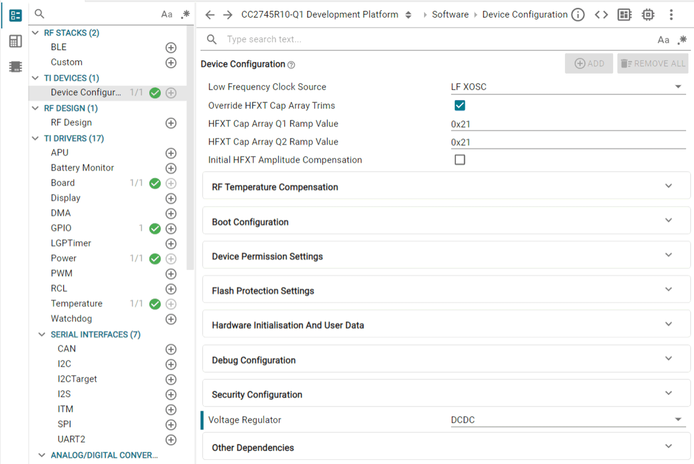The height and width of the screenshot is (464, 694).
Task: Enable Initial HFXT Amplitude Compensation checkbox
Action: point(460,160)
